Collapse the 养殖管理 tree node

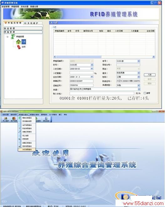pos(8,37)
